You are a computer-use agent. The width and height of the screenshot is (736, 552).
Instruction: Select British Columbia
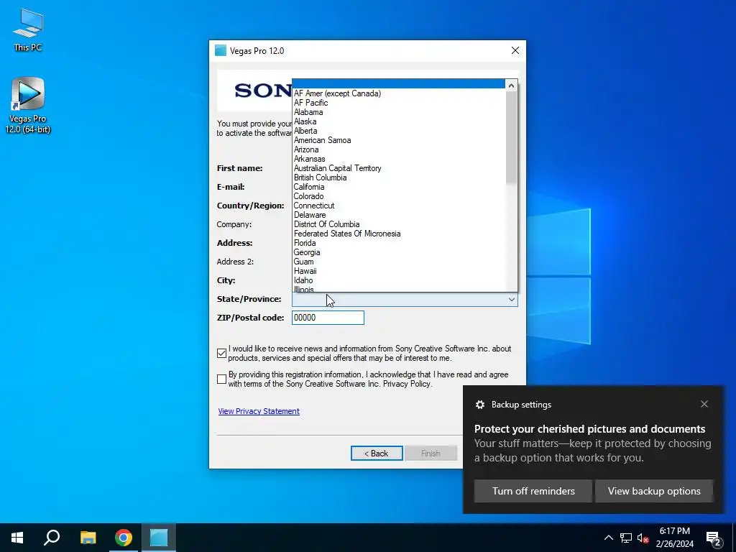pos(398,178)
